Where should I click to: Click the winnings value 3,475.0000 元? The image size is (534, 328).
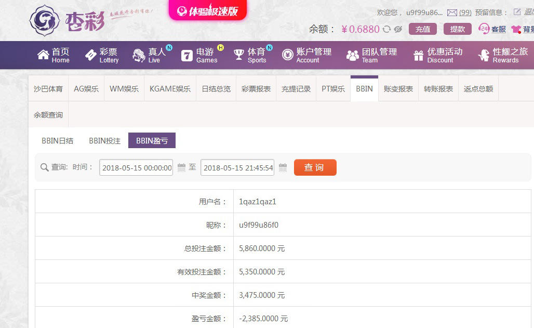(262, 295)
